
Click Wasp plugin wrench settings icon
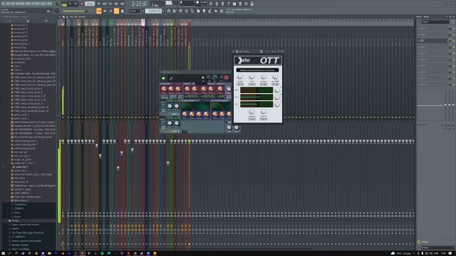click(x=171, y=78)
